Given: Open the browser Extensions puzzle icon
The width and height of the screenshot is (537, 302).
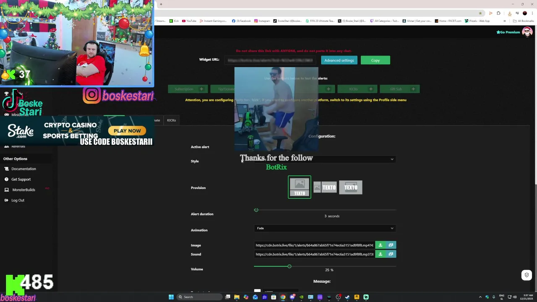Looking at the screenshot, I should (498, 13).
